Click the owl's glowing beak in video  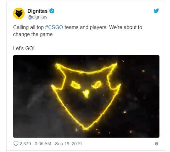coord(86,93)
